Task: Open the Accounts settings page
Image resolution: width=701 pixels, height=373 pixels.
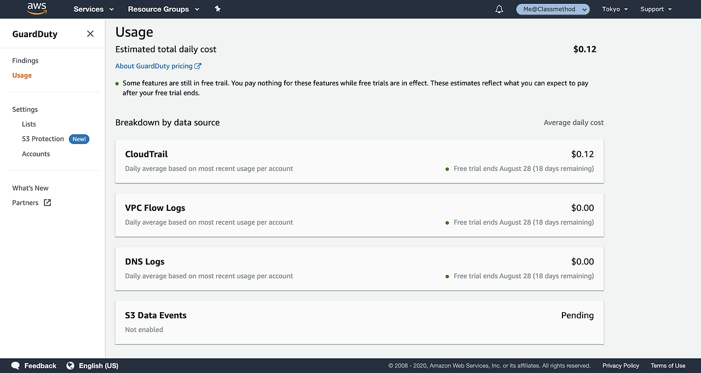Action: click(36, 154)
